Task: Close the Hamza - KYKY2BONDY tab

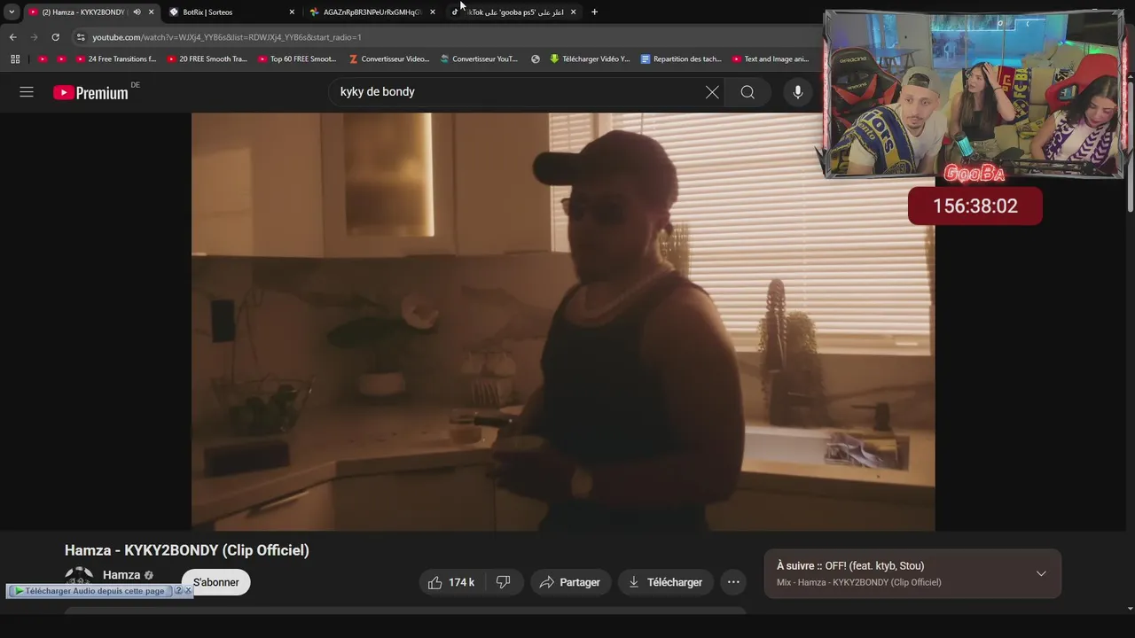Action: click(x=151, y=12)
